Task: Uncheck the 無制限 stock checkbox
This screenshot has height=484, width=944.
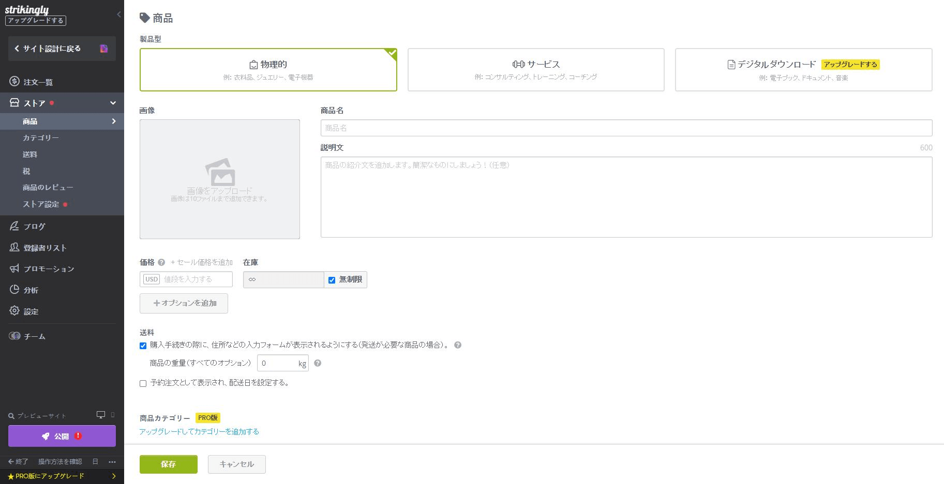Action: 332,280
